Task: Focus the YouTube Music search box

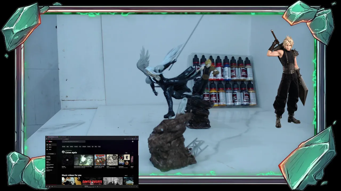Action: point(74,141)
